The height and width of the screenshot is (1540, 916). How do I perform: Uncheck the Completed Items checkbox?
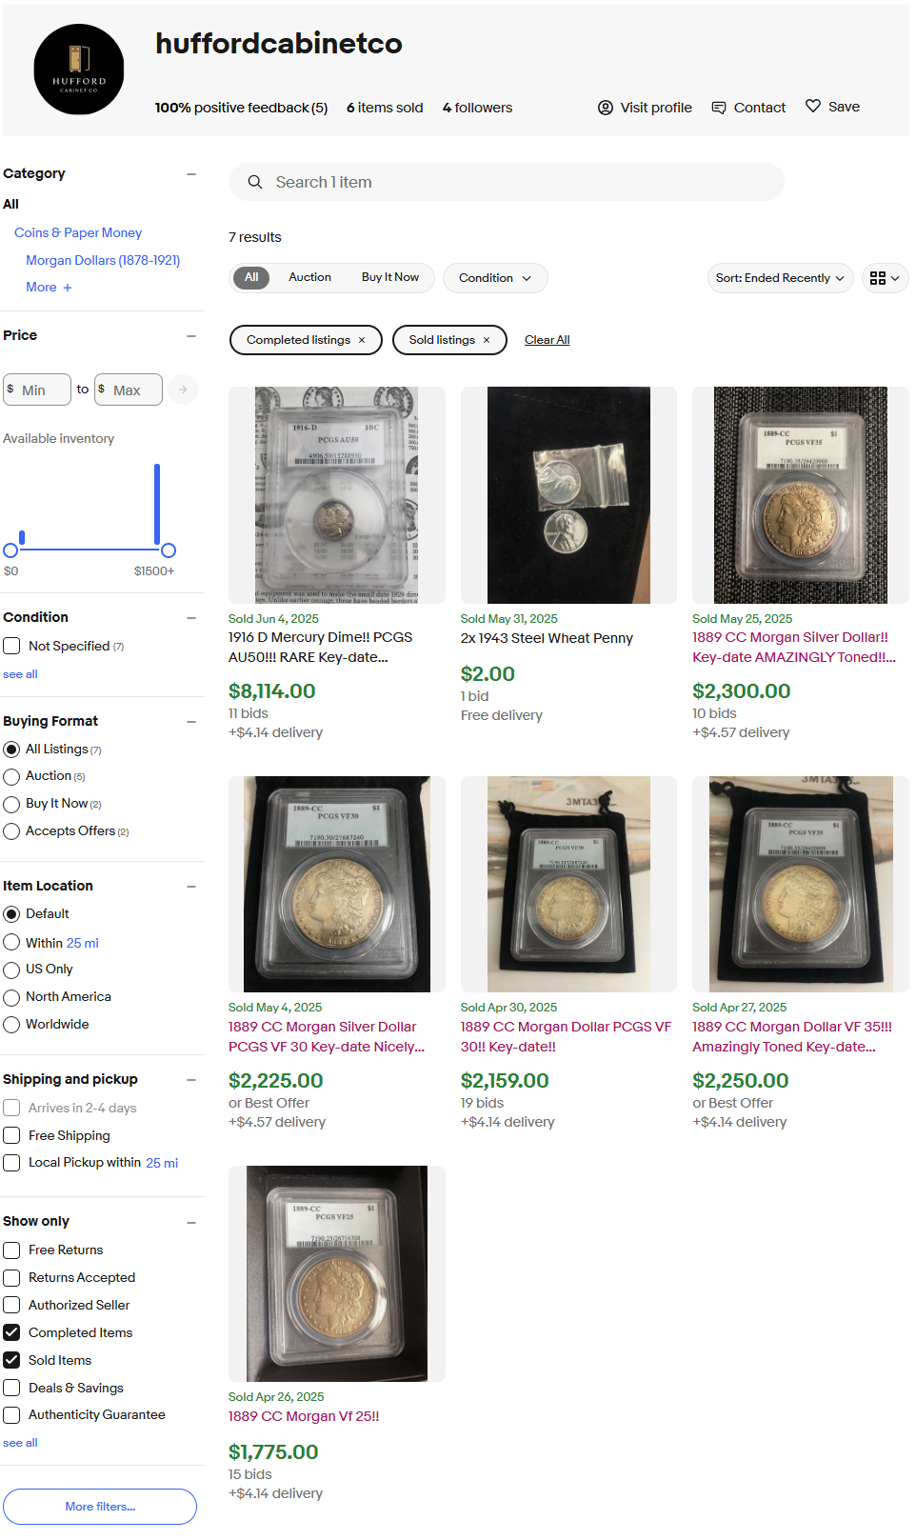[x=11, y=1332]
